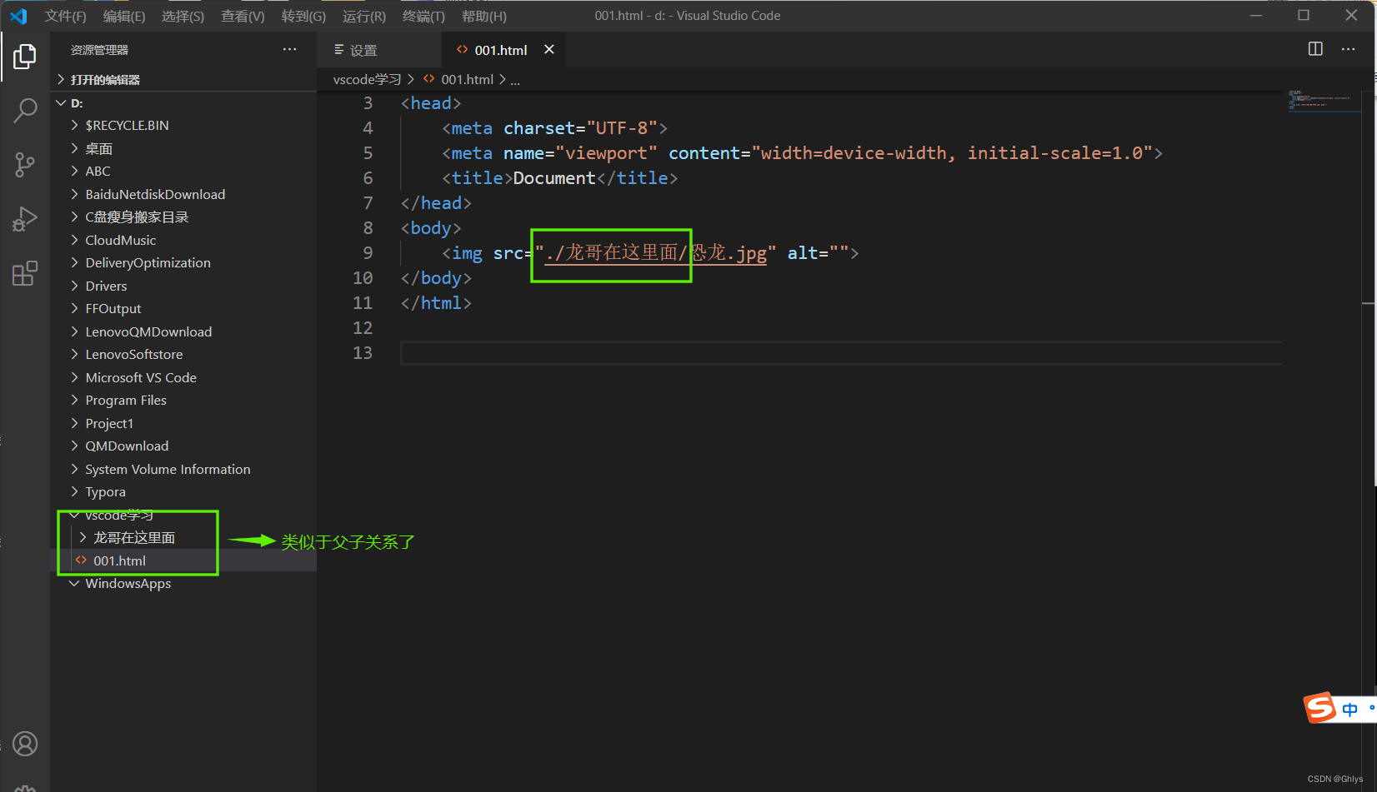Expand the Program Files folder
The width and height of the screenshot is (1377, 792).
[183, 400]
